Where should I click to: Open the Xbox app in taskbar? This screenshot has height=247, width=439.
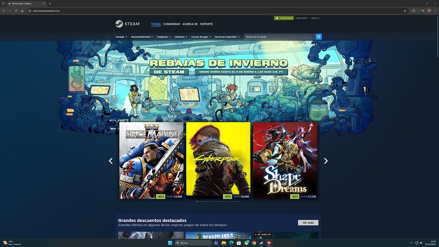pyautogui.click(x=246, y=243)
